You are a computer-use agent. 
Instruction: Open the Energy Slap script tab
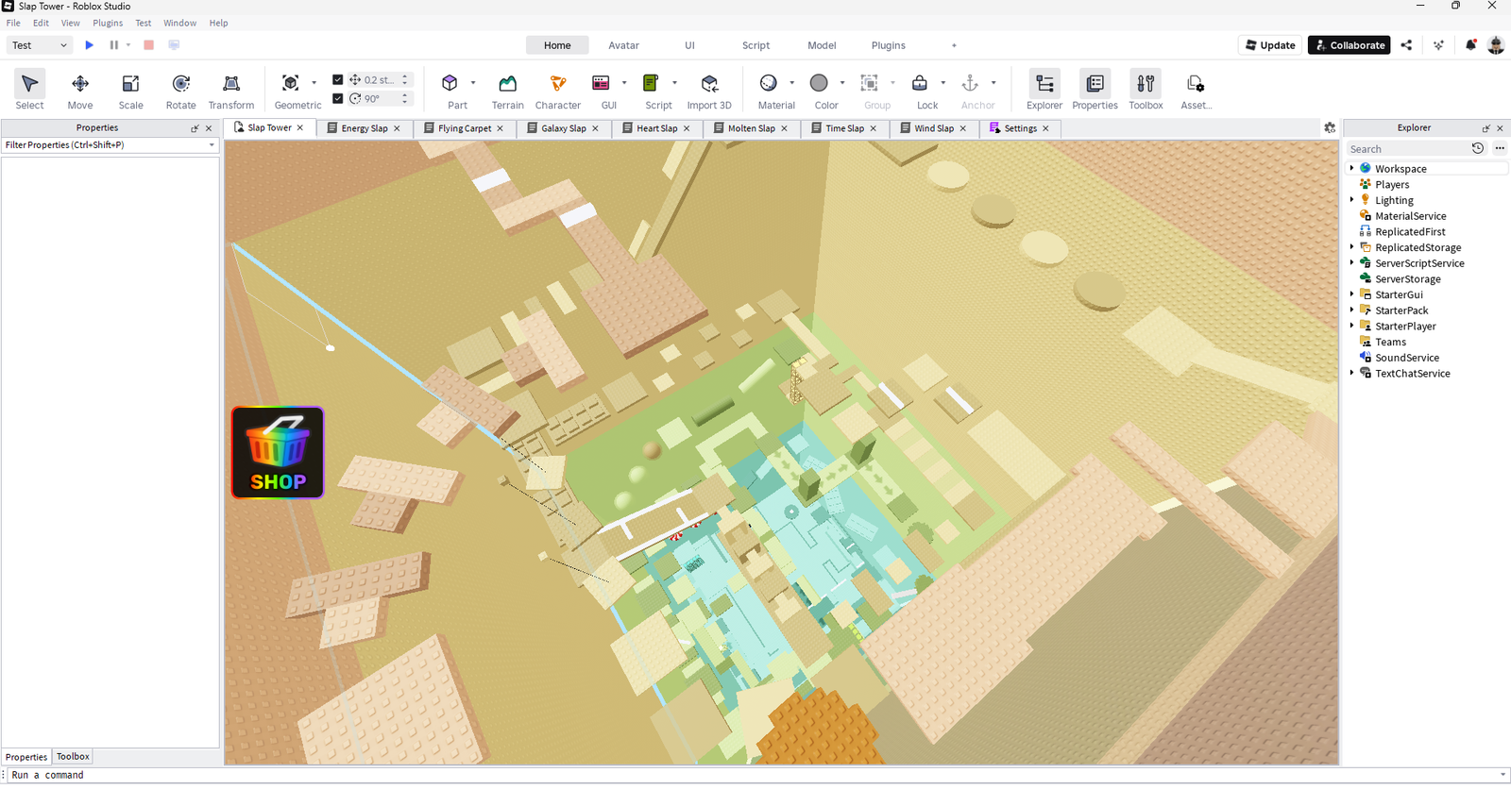[364, 128]
